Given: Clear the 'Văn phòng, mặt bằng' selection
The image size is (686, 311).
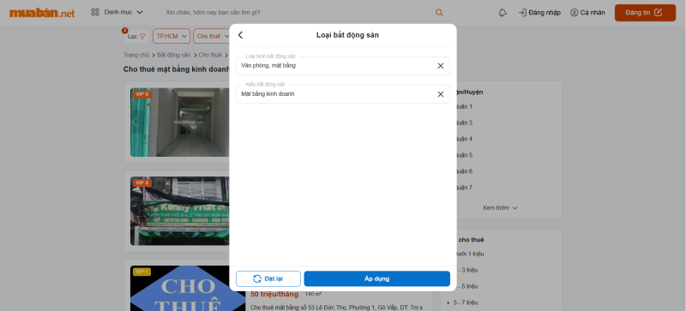Looking at the screenshot, I should 441,66.
